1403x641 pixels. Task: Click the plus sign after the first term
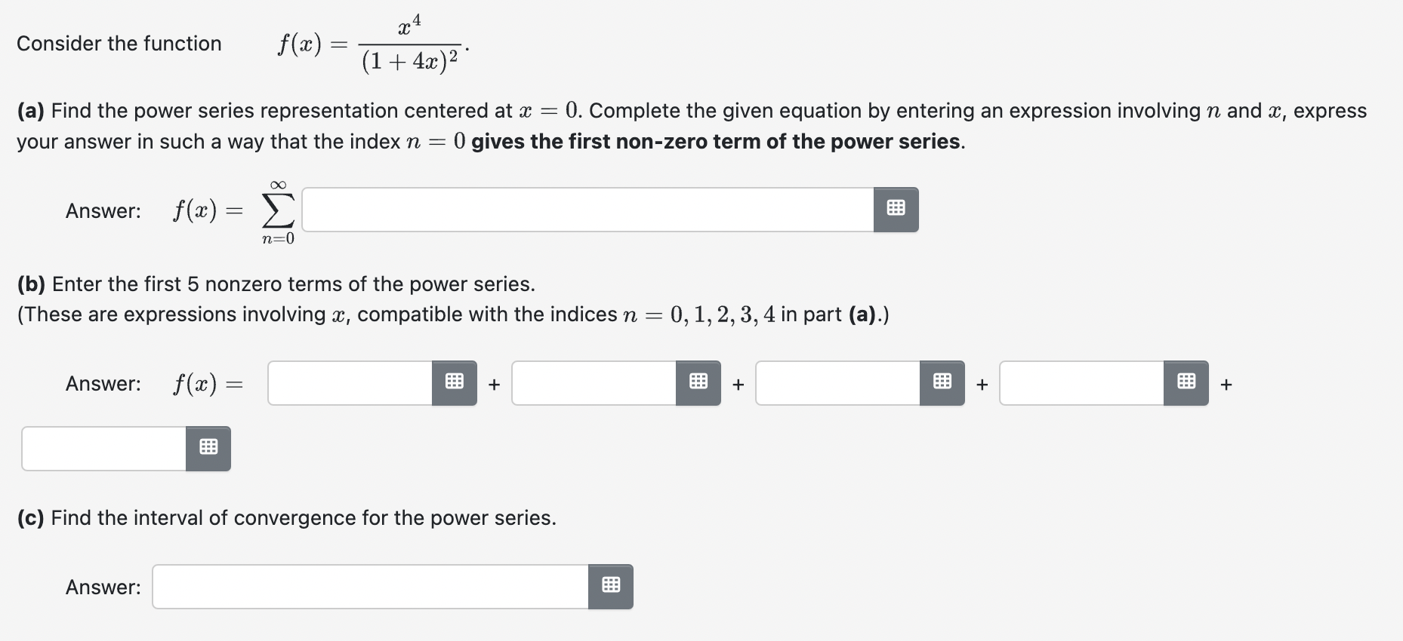point(494,384)
